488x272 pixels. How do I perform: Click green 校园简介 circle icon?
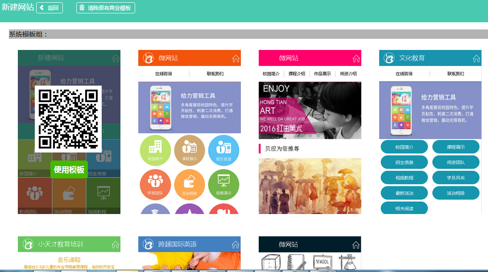pyautogui.click(x=155, y=150)
